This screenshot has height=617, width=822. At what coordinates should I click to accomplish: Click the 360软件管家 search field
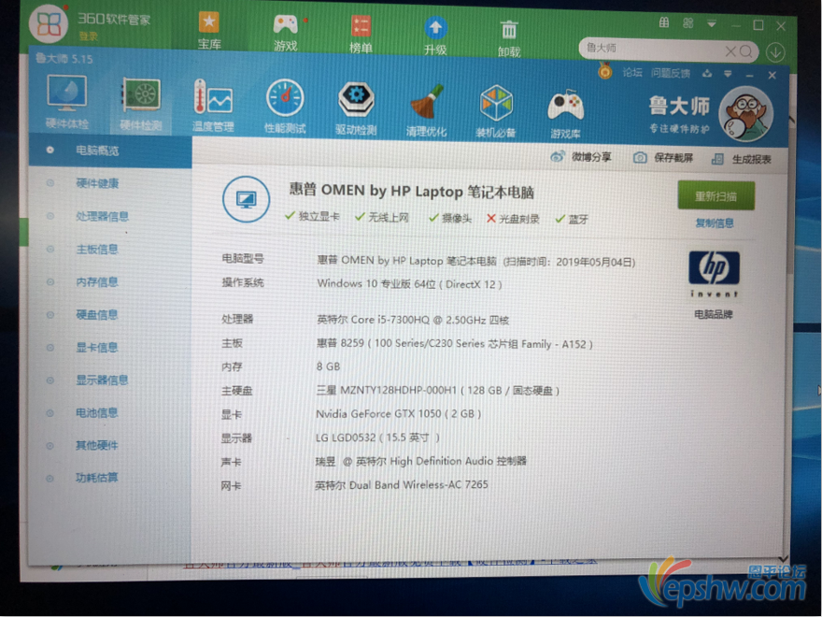[x=653, y=50]
